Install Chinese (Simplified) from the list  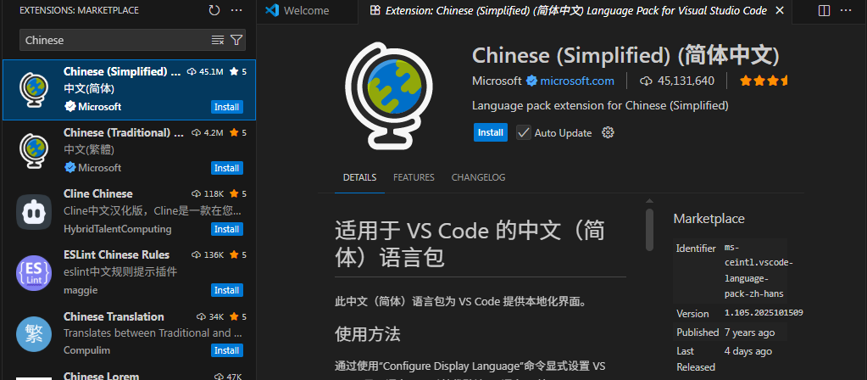pyautogui.click(x=226, y=108)
